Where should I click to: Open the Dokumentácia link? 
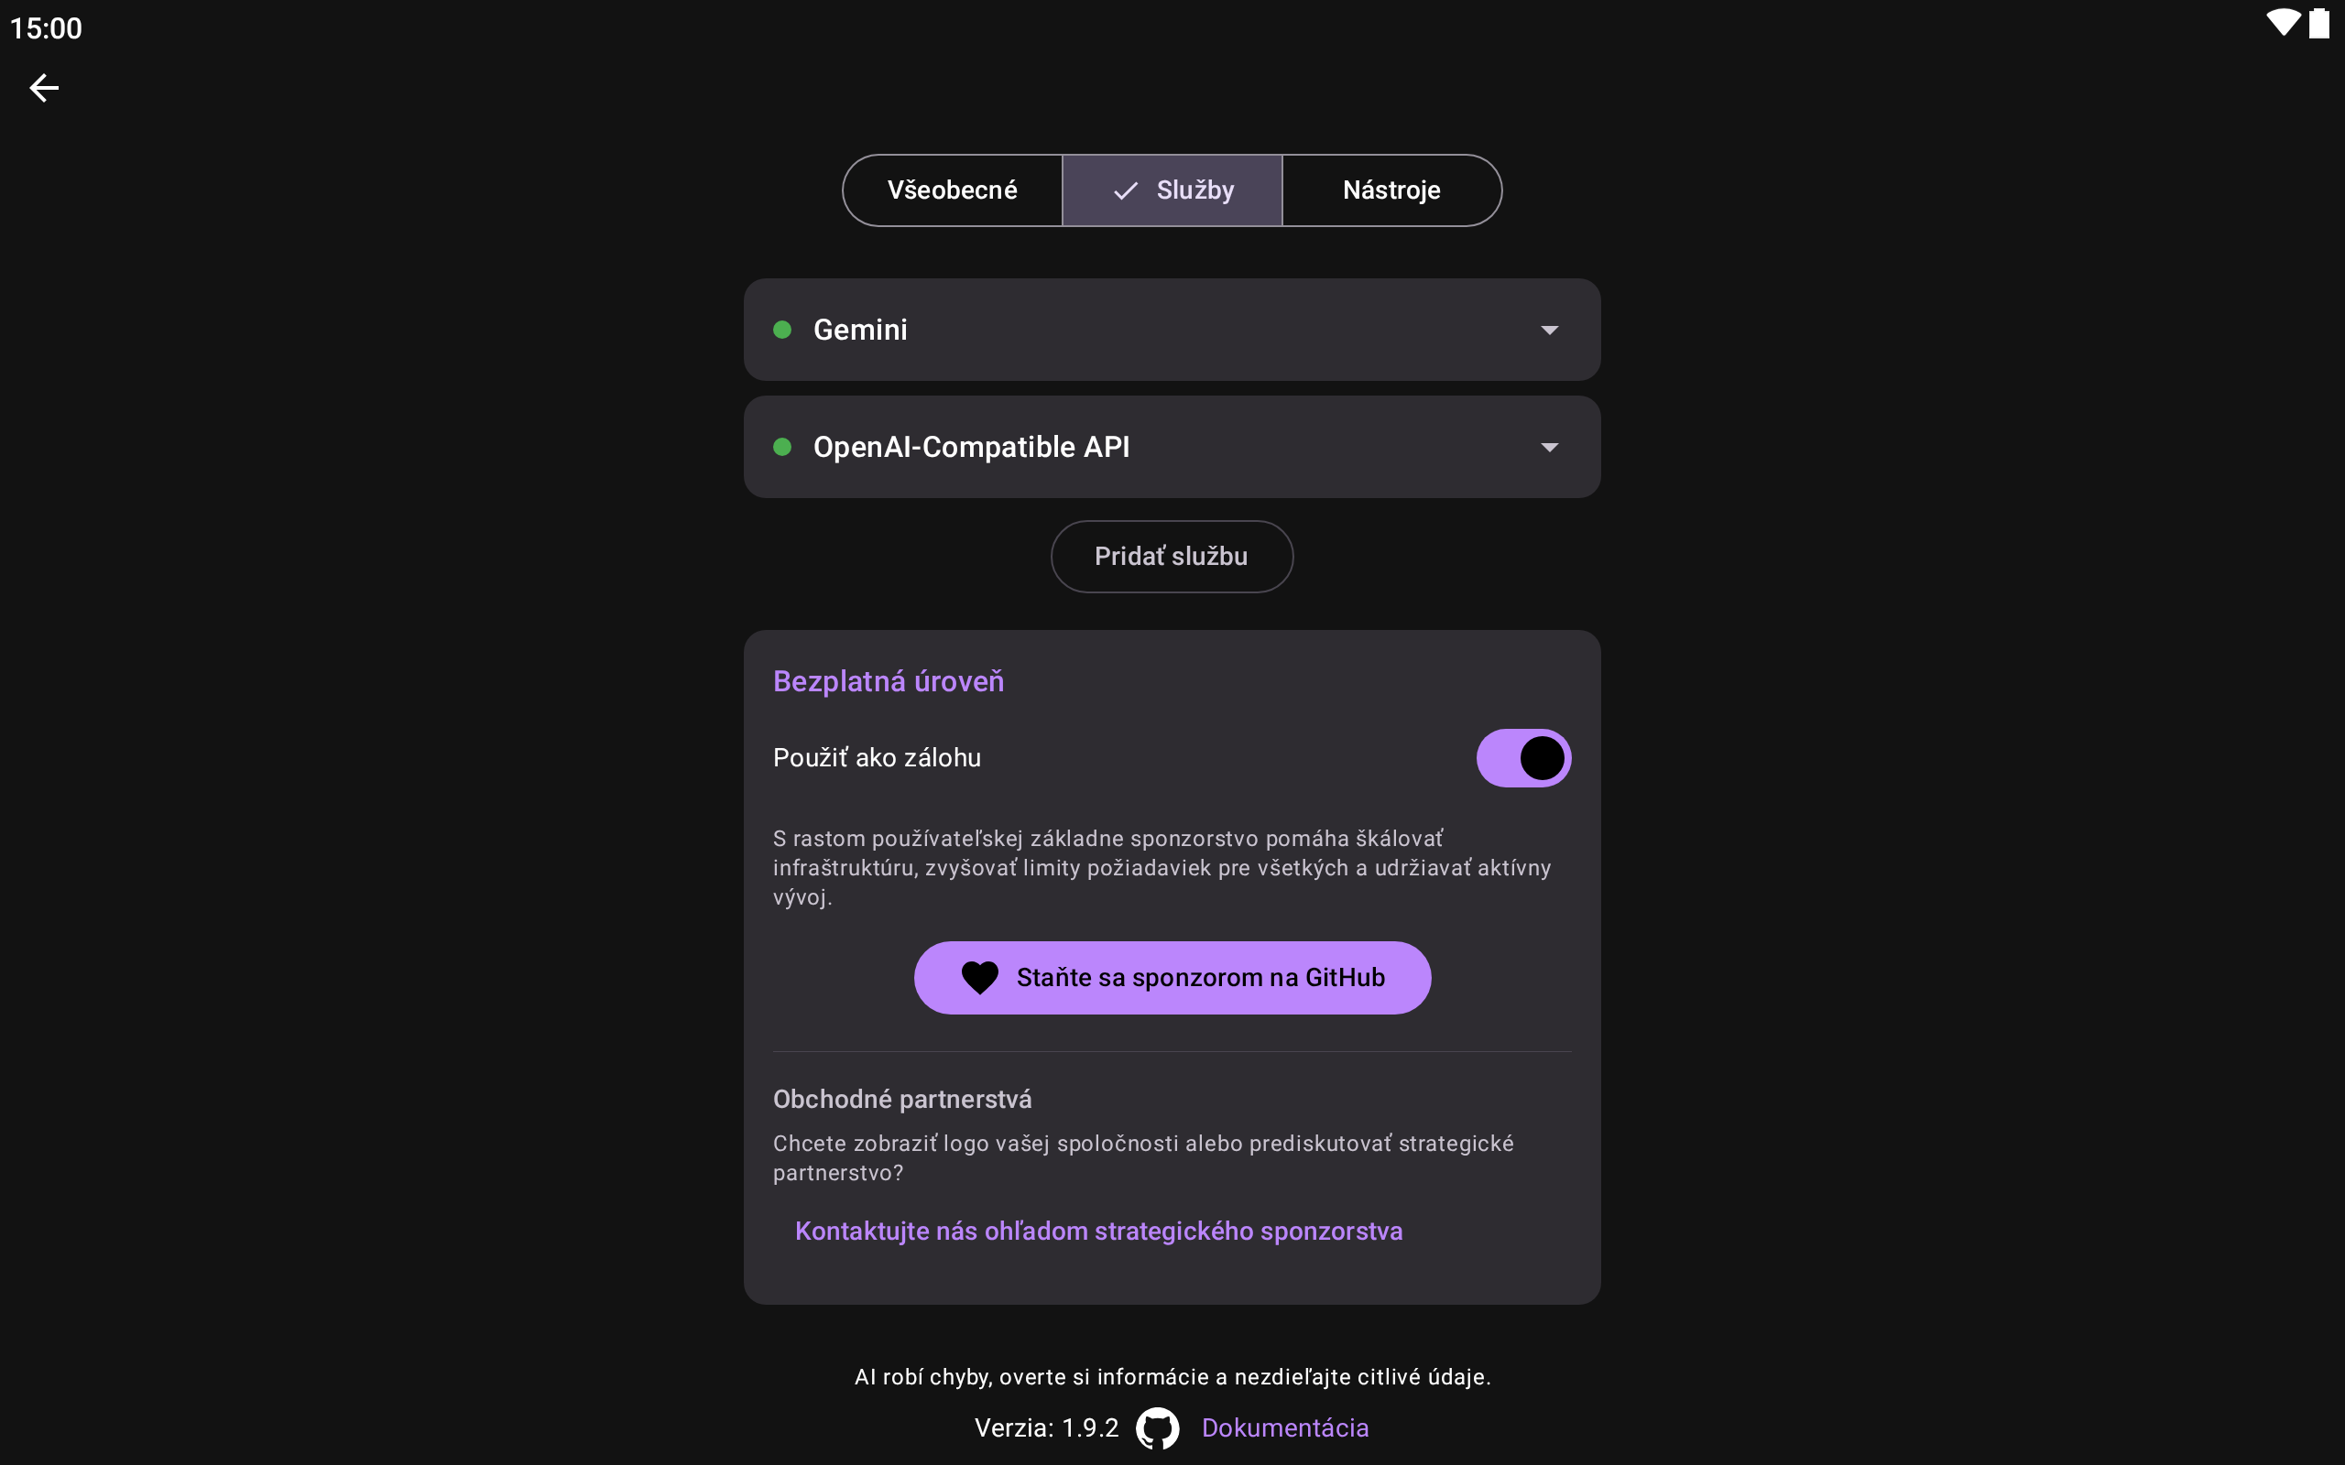tap(1285, 1427)
